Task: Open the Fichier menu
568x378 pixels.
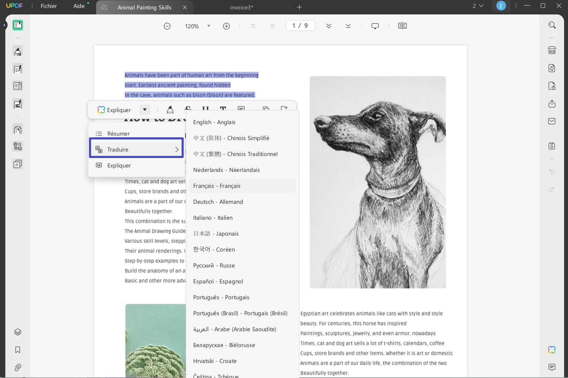Action: 49,6
